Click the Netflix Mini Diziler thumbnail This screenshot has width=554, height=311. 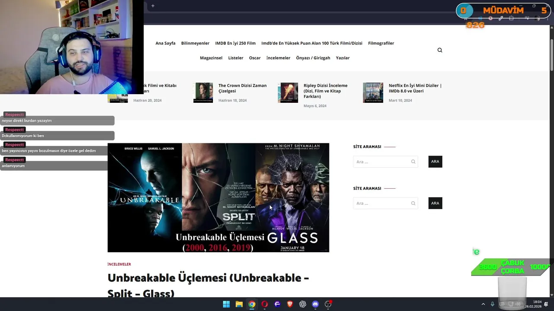[373, 92]
